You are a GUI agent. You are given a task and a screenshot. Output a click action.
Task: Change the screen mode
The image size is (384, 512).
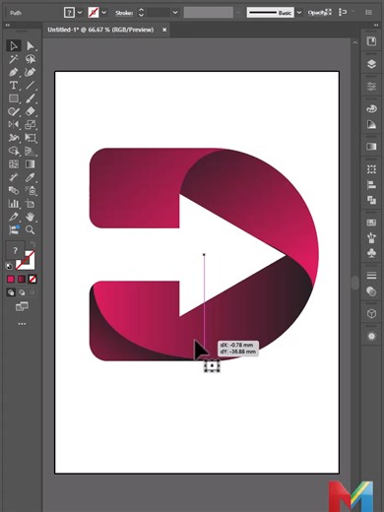click(22, 306)
